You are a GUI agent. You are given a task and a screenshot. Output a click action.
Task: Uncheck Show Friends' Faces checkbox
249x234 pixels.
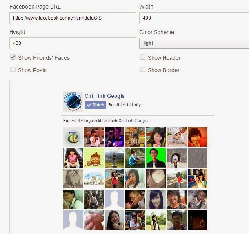13,57
